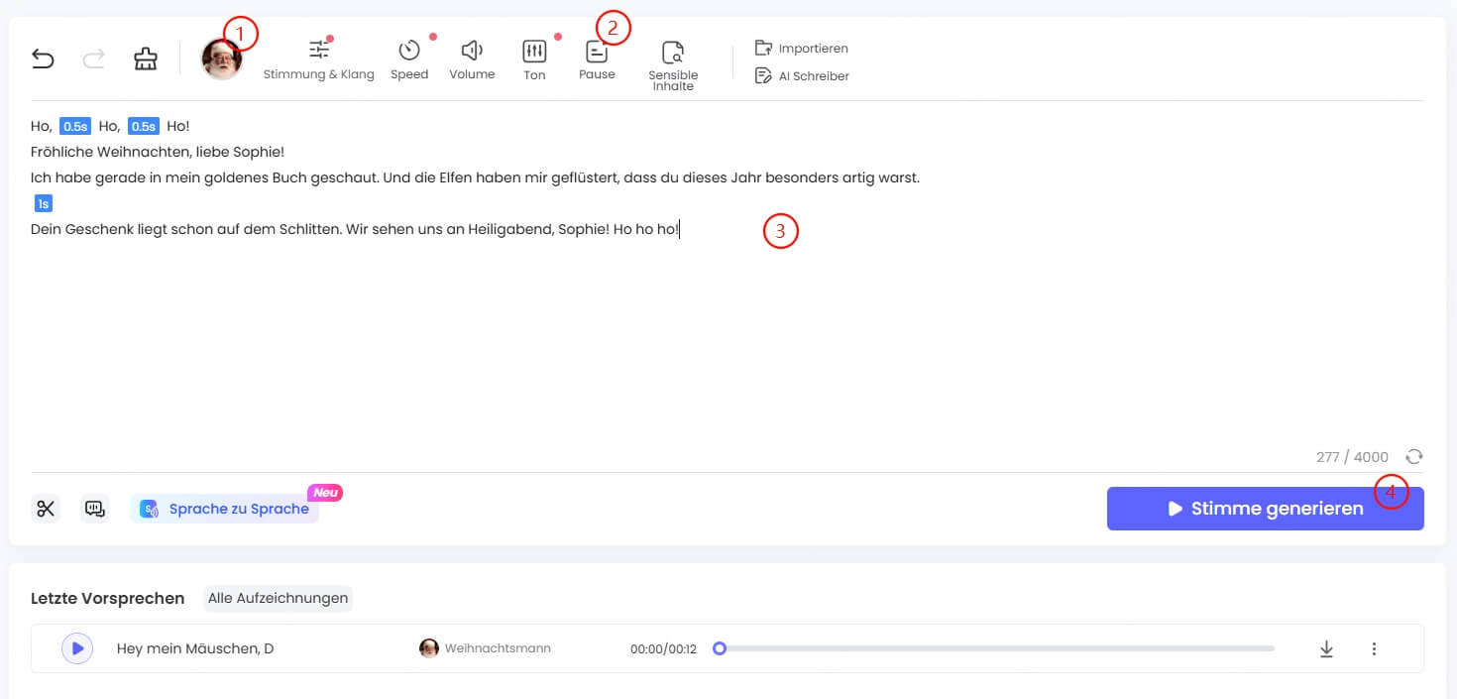Open the AI Schreiber assistant
Screen dimensions: 1457x699
click(802, 75)
